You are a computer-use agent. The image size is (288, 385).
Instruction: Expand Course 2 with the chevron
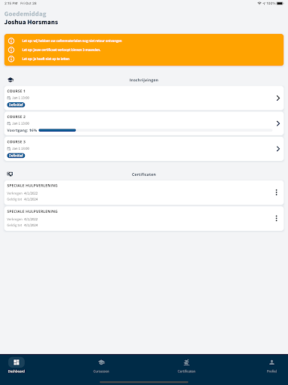point(278,123)
